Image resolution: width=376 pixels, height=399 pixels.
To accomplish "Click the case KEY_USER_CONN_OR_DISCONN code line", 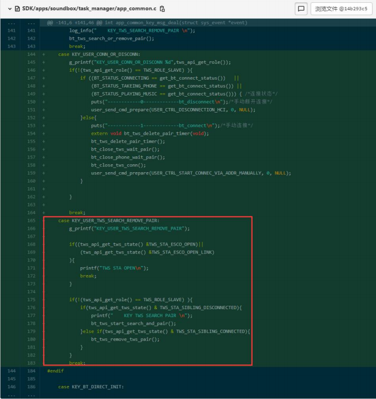I will pos(99,54).
